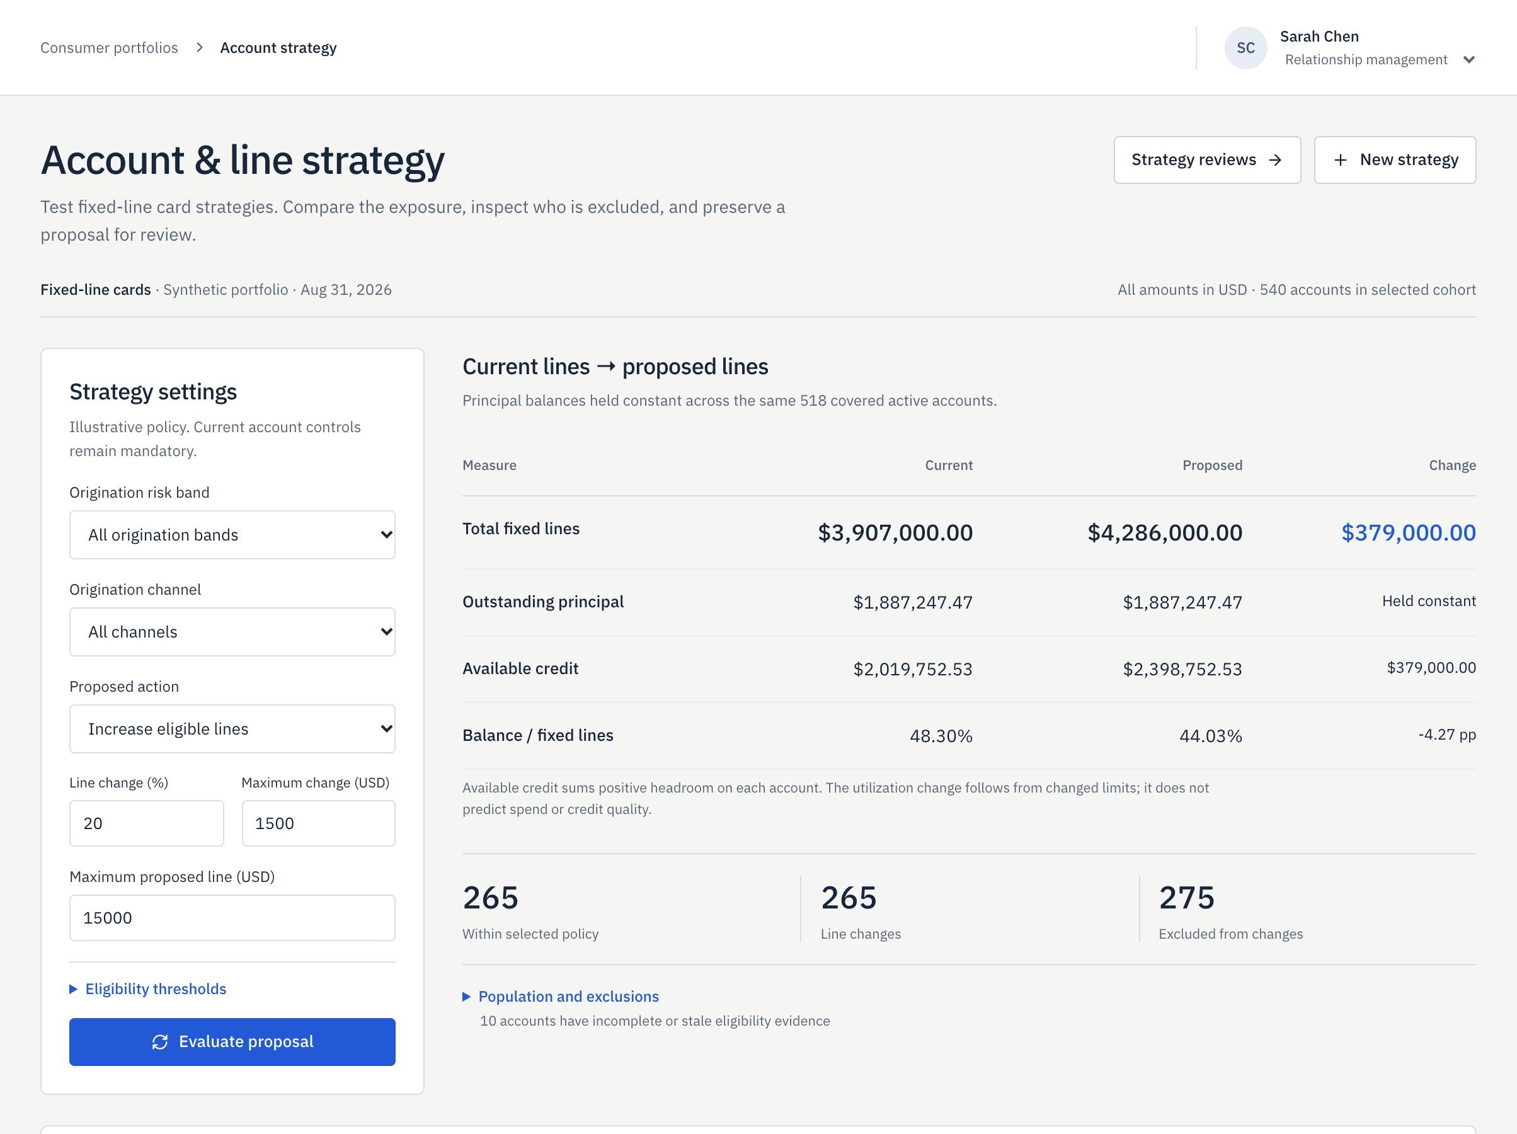Click the Within selected policy label
This screenshot has height=1134, width=1517.
530,934
